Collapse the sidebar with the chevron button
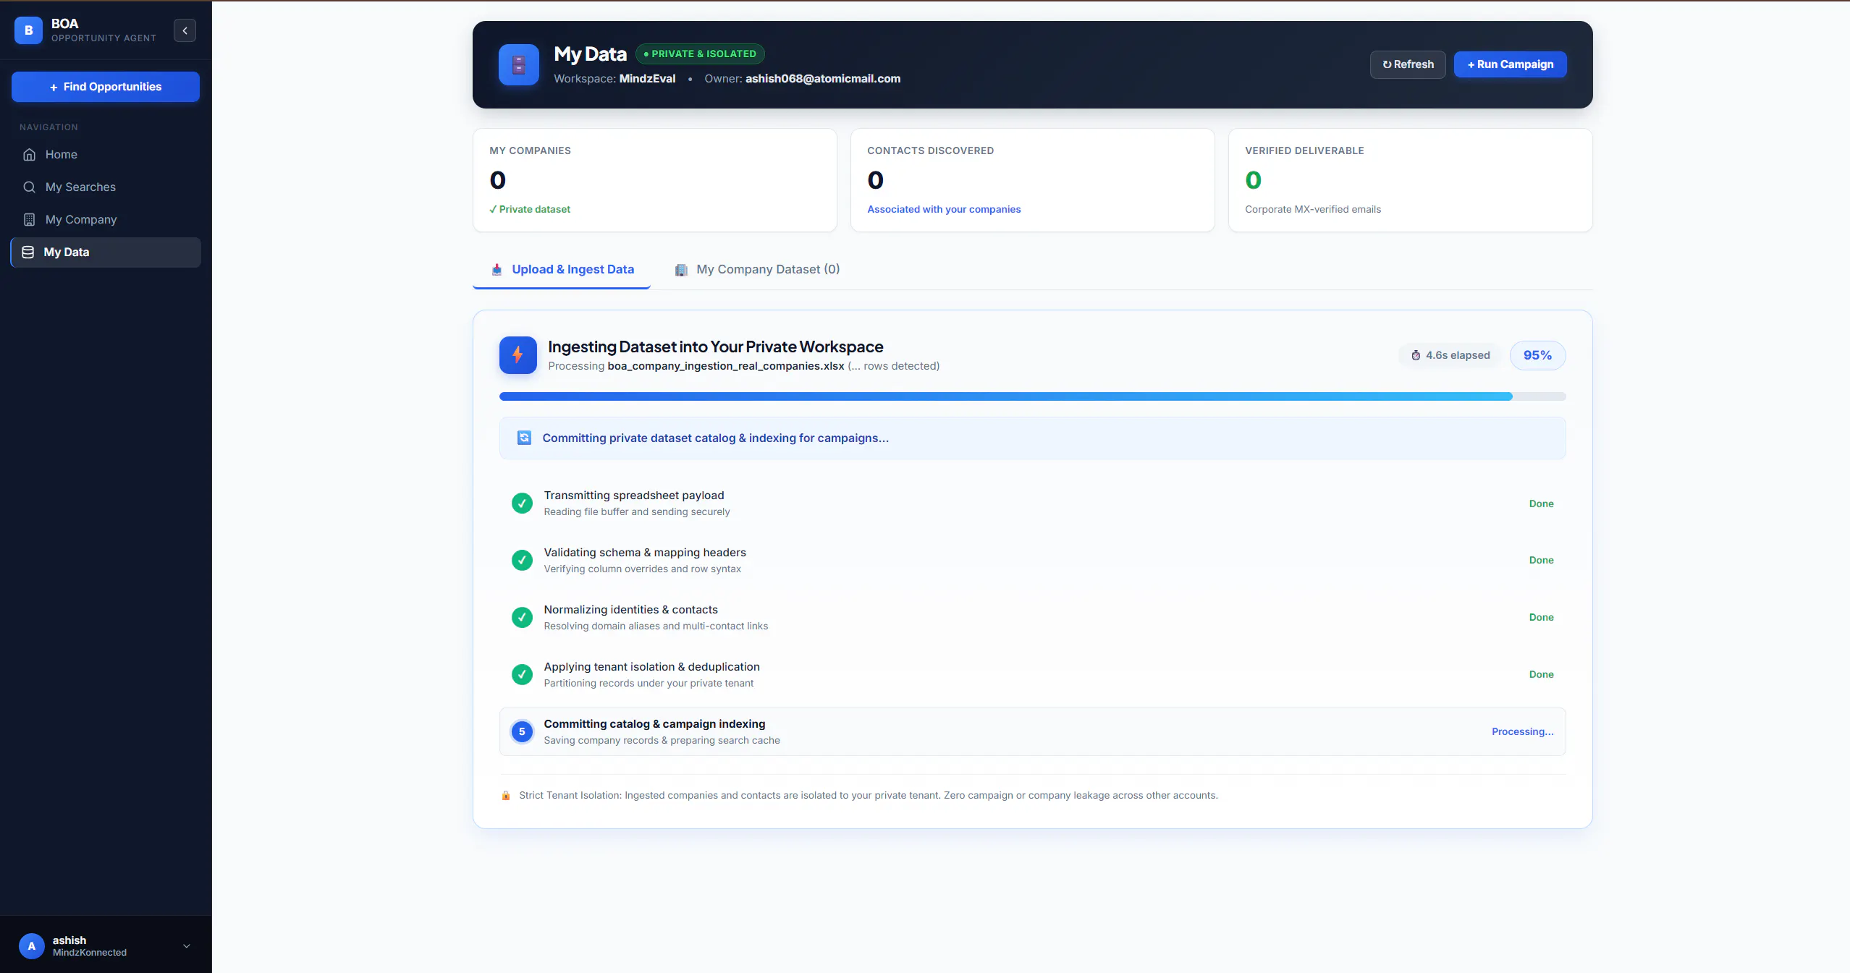Screen dimensions: 1850x973 (x=185, y=30)
